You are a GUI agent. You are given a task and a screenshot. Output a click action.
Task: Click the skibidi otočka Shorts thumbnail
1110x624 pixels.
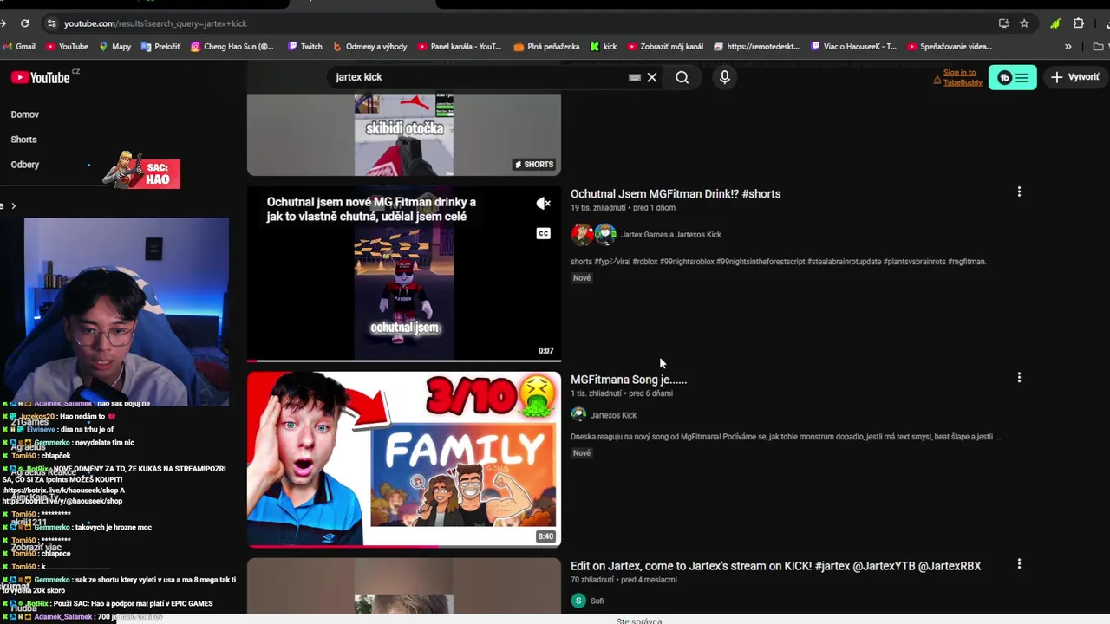click(x=404, y=134)
